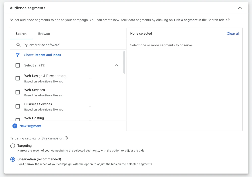Click the Web Hosting segment name
This screenshot has height=177, width=252.
tap(34, 118)
